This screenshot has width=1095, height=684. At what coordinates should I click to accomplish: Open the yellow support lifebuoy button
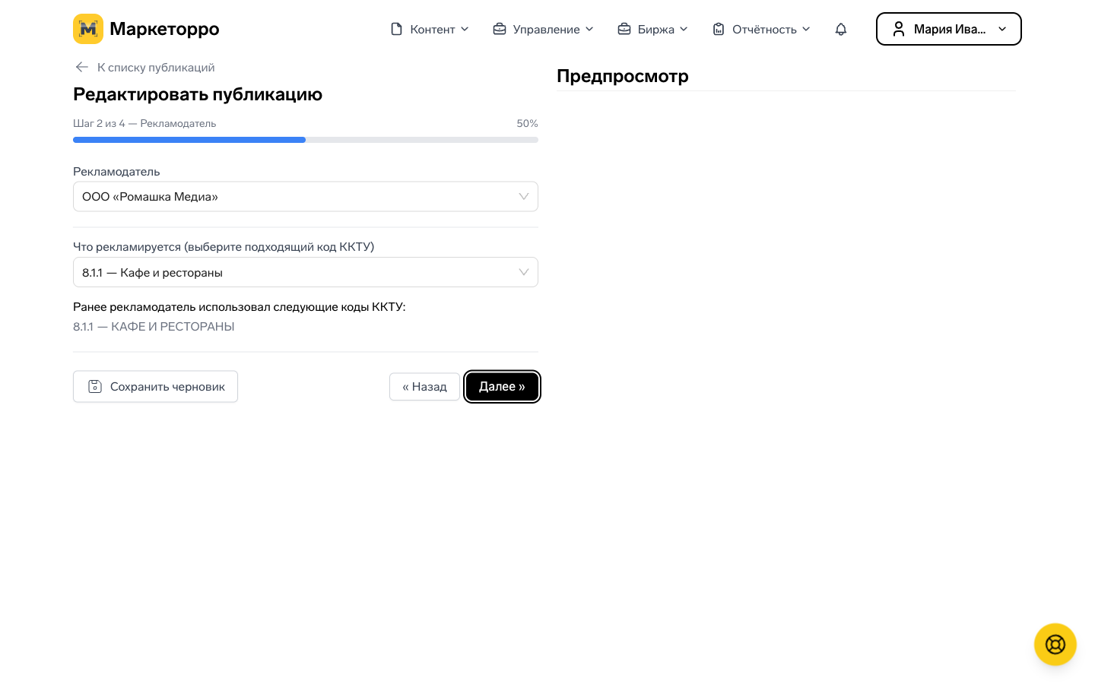[x=1055, y=644]
